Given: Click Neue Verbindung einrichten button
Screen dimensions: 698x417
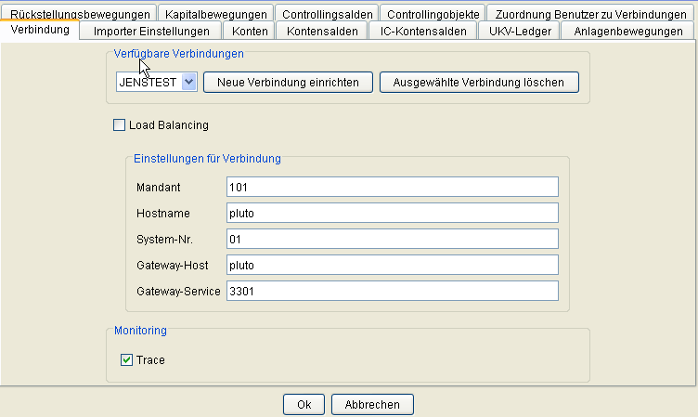Looking at the screenshot, I should (x=288, y=83).
